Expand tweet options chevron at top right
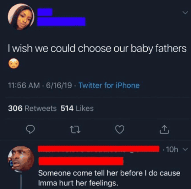Screen dimensions: 191x189 coord(185,12)
